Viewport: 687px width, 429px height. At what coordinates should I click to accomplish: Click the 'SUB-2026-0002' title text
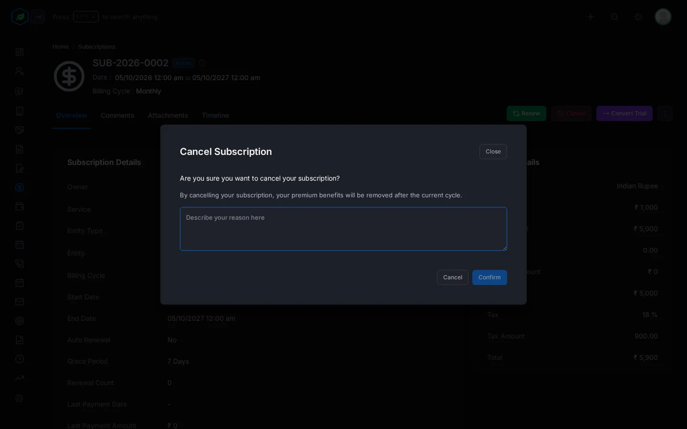coord(130,63)
